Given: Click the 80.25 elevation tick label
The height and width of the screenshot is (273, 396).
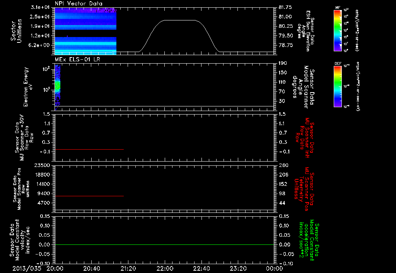Looking at the screenshot, I should point(286,26).
